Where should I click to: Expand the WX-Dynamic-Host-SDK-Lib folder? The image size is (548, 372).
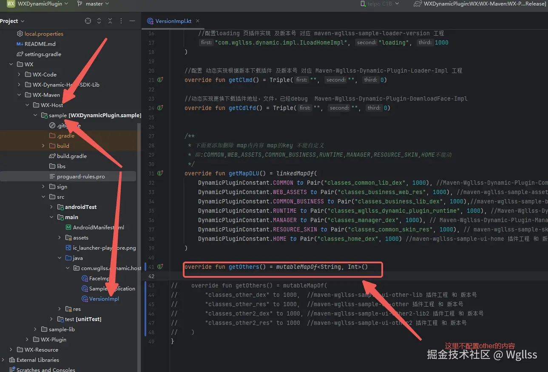click(19, 85)
